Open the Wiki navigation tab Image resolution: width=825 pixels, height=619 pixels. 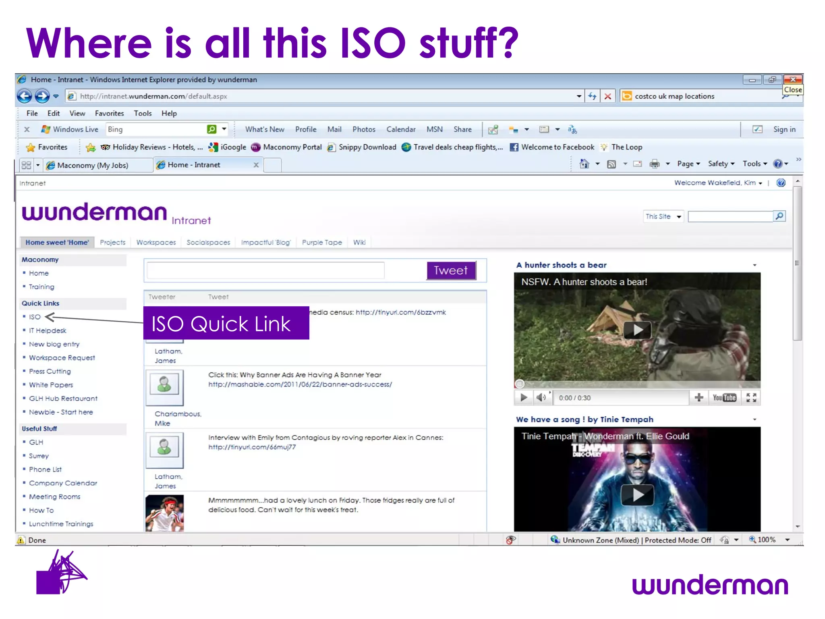pyautogui.click(x=359, y=242)
